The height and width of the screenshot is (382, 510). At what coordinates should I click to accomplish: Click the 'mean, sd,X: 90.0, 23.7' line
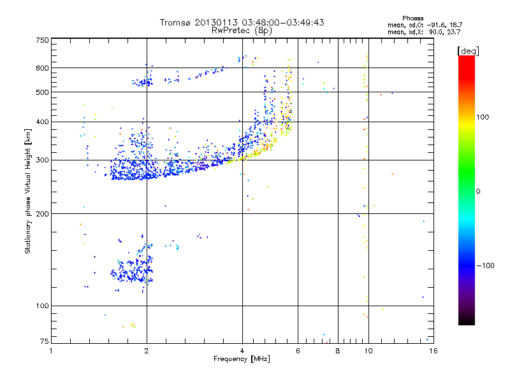coord(424,32)
